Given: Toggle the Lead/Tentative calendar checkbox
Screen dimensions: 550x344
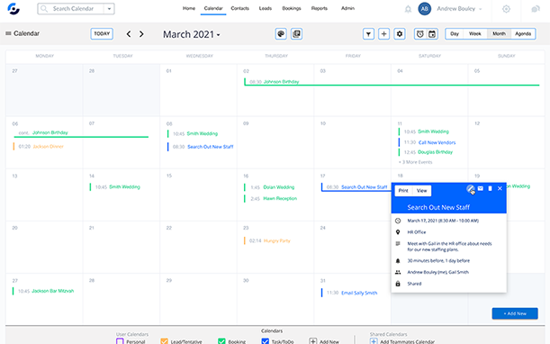Looking at the screenshot, I should 164,340.
